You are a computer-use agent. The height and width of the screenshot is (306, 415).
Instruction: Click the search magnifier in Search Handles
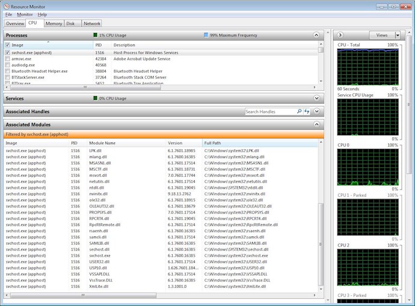(299, 111)
